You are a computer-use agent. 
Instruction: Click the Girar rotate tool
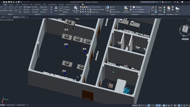coord(35,7)
